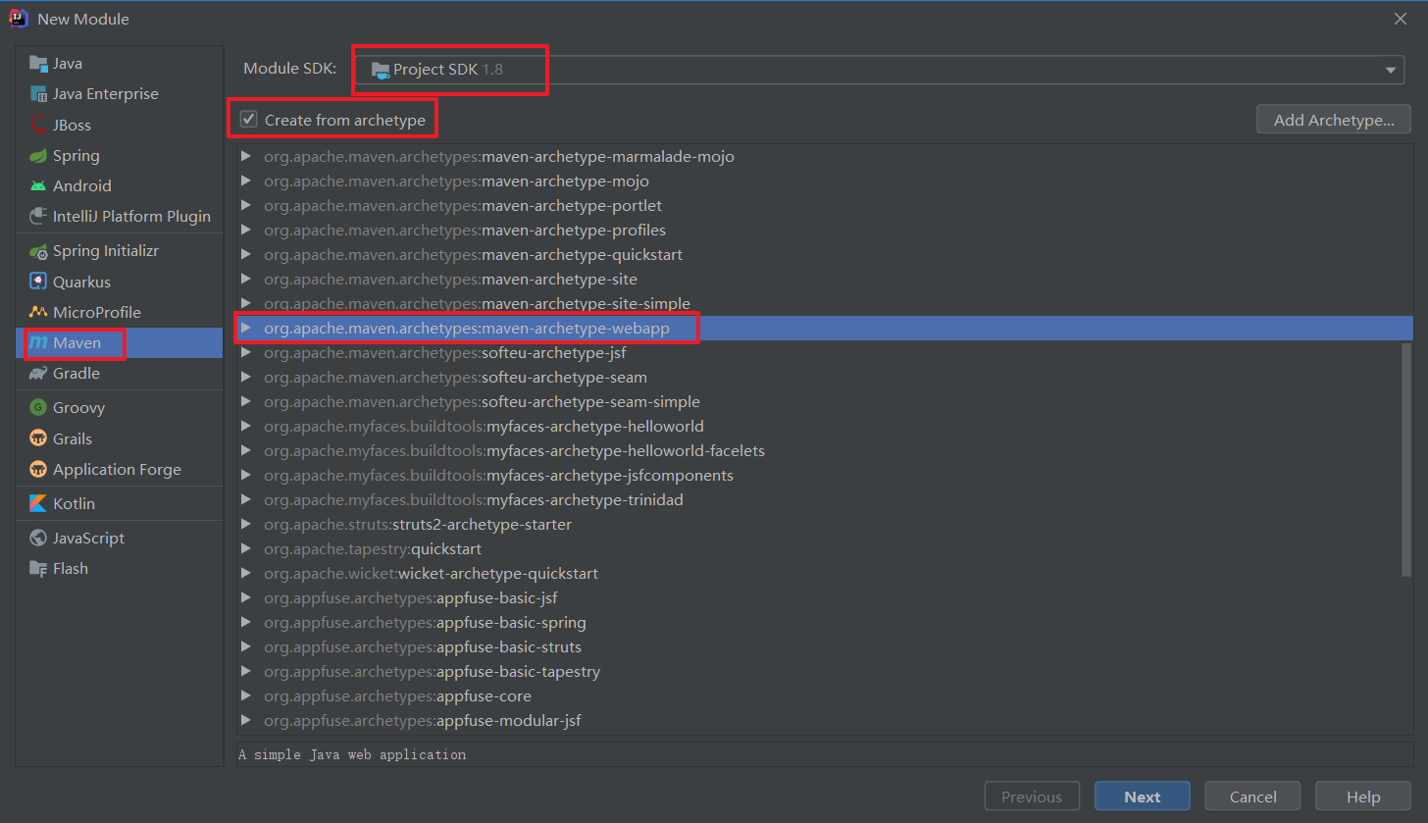Click the Gradle elephant icon
1428x823 pixels.
click(38, 374)
